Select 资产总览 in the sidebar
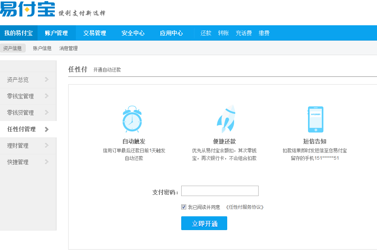377x250 pixels. pyautogui.click(x=28, y=80)
